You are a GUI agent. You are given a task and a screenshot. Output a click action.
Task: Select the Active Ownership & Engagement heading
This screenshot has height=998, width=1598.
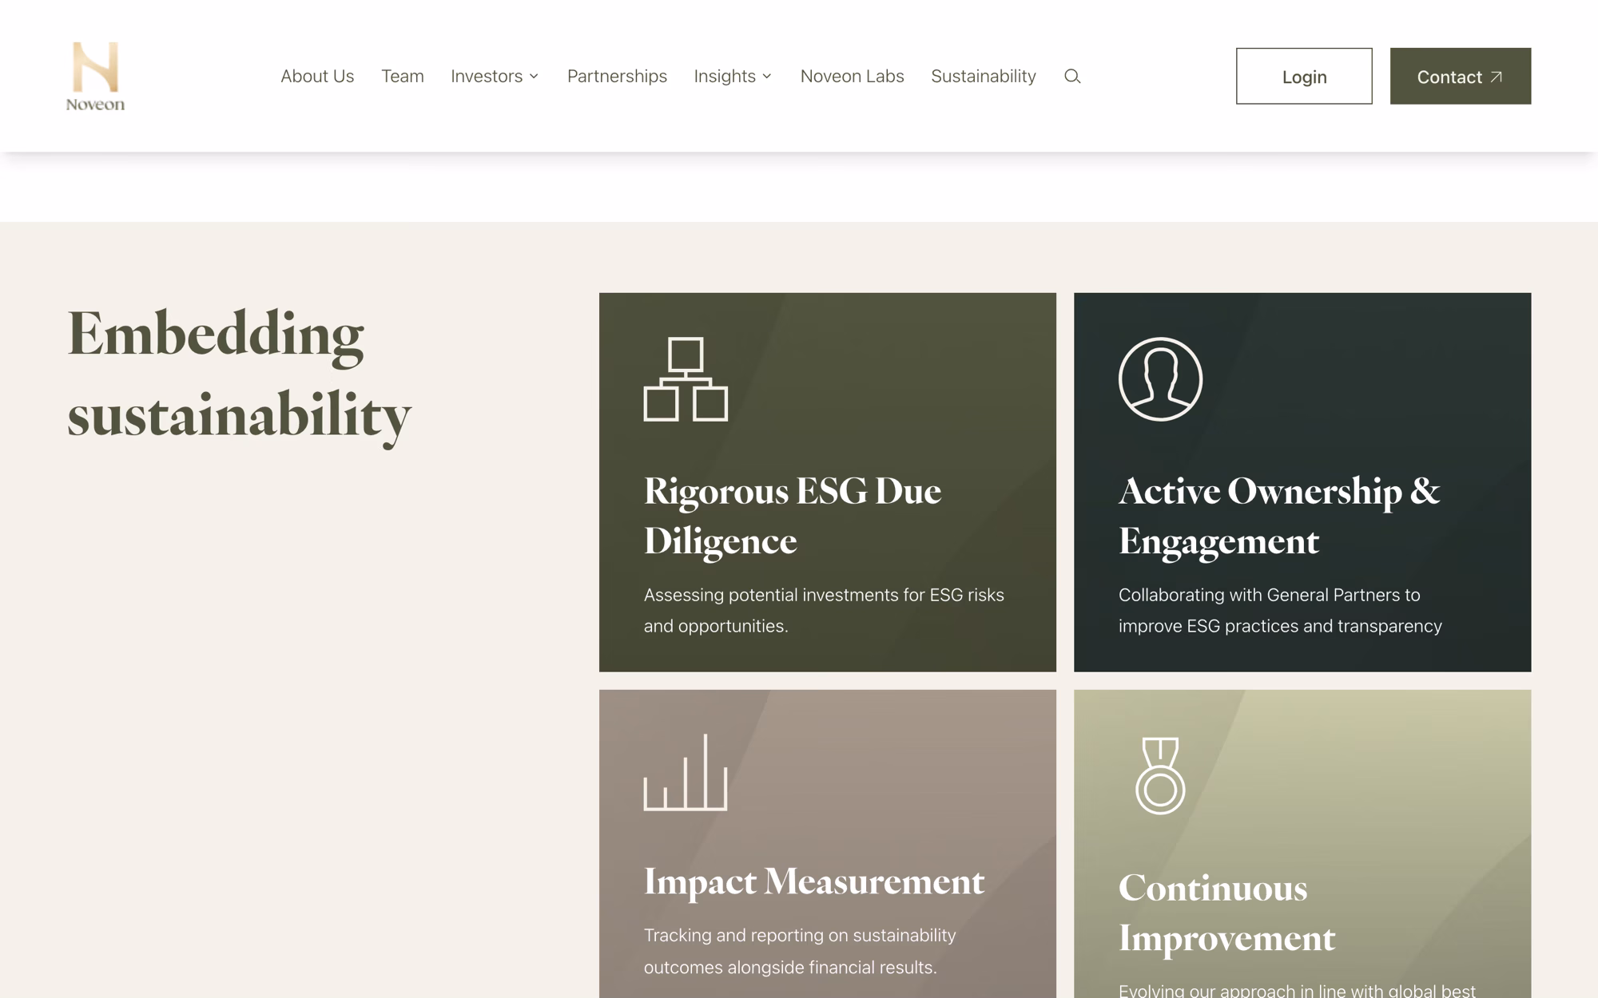pyautogui.click(x=1279, y=516)
